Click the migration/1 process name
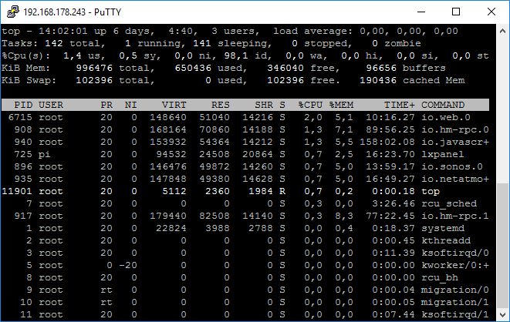 pyautogui.click(x=455, y=302)
